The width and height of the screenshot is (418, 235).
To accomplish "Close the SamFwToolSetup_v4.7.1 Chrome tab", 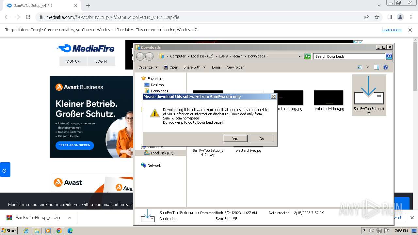I will tap(76, 6).
